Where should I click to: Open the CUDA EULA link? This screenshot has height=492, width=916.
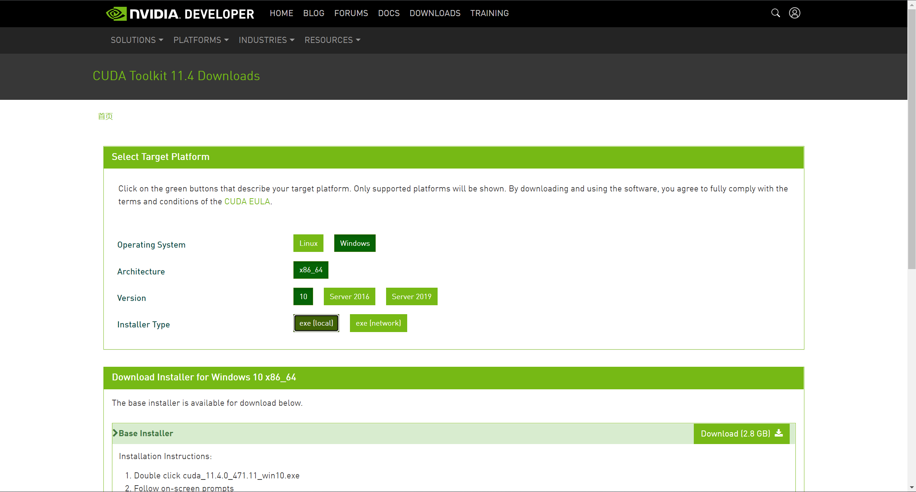(x=247, y=201)
